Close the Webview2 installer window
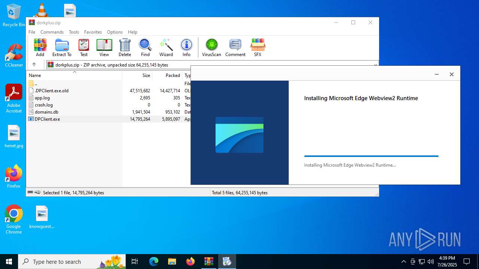The width and height of the screenshot is (479, 269). (x=451, y=74)
